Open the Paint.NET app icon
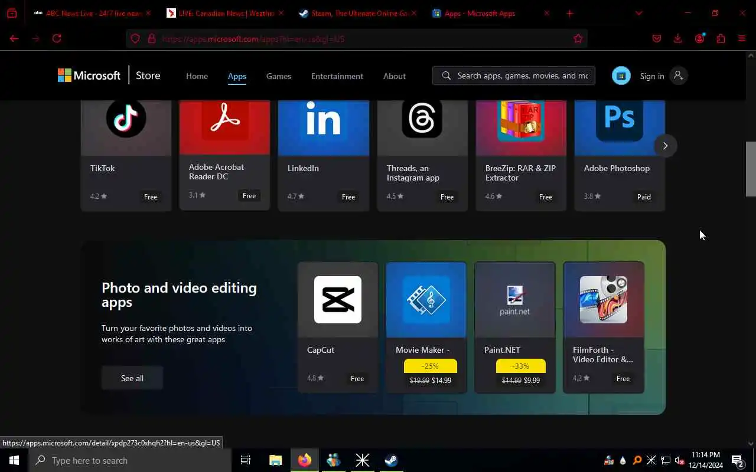756x472 pixels. pyautogui.click(x=515, y=300)
